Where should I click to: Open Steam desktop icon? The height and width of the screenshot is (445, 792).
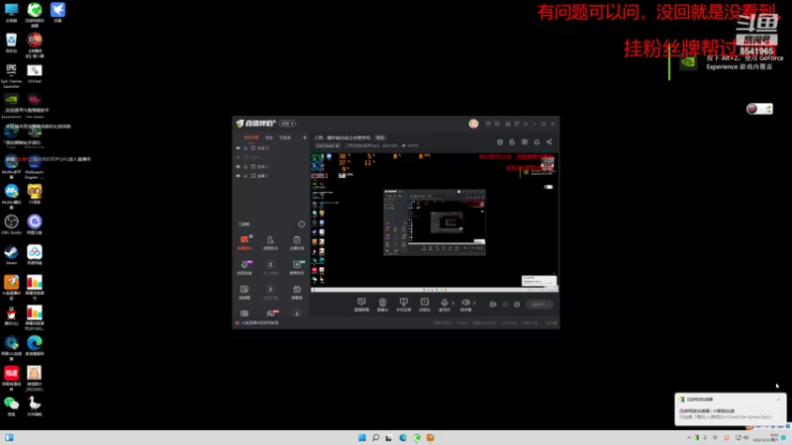(11, 255)
